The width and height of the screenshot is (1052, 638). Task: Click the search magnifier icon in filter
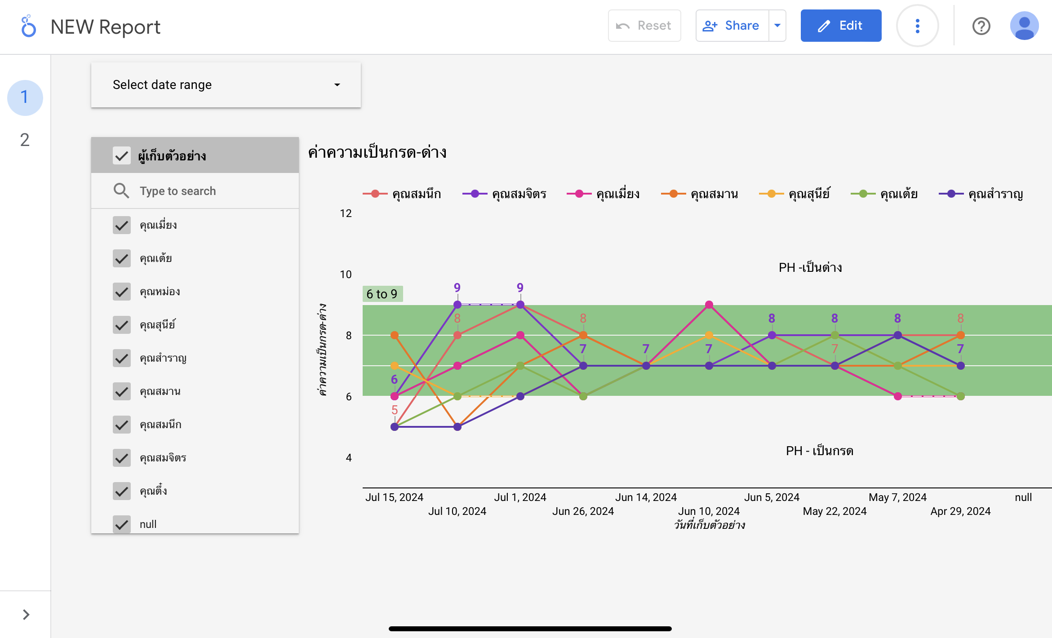(x=121, y=191)
